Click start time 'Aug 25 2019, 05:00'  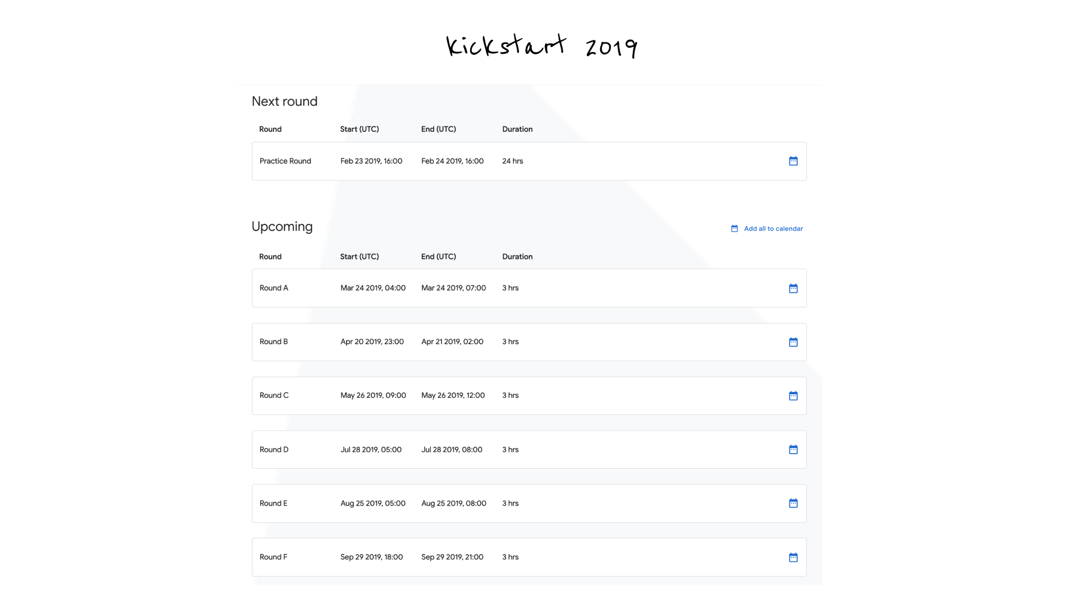coord(373,503)
